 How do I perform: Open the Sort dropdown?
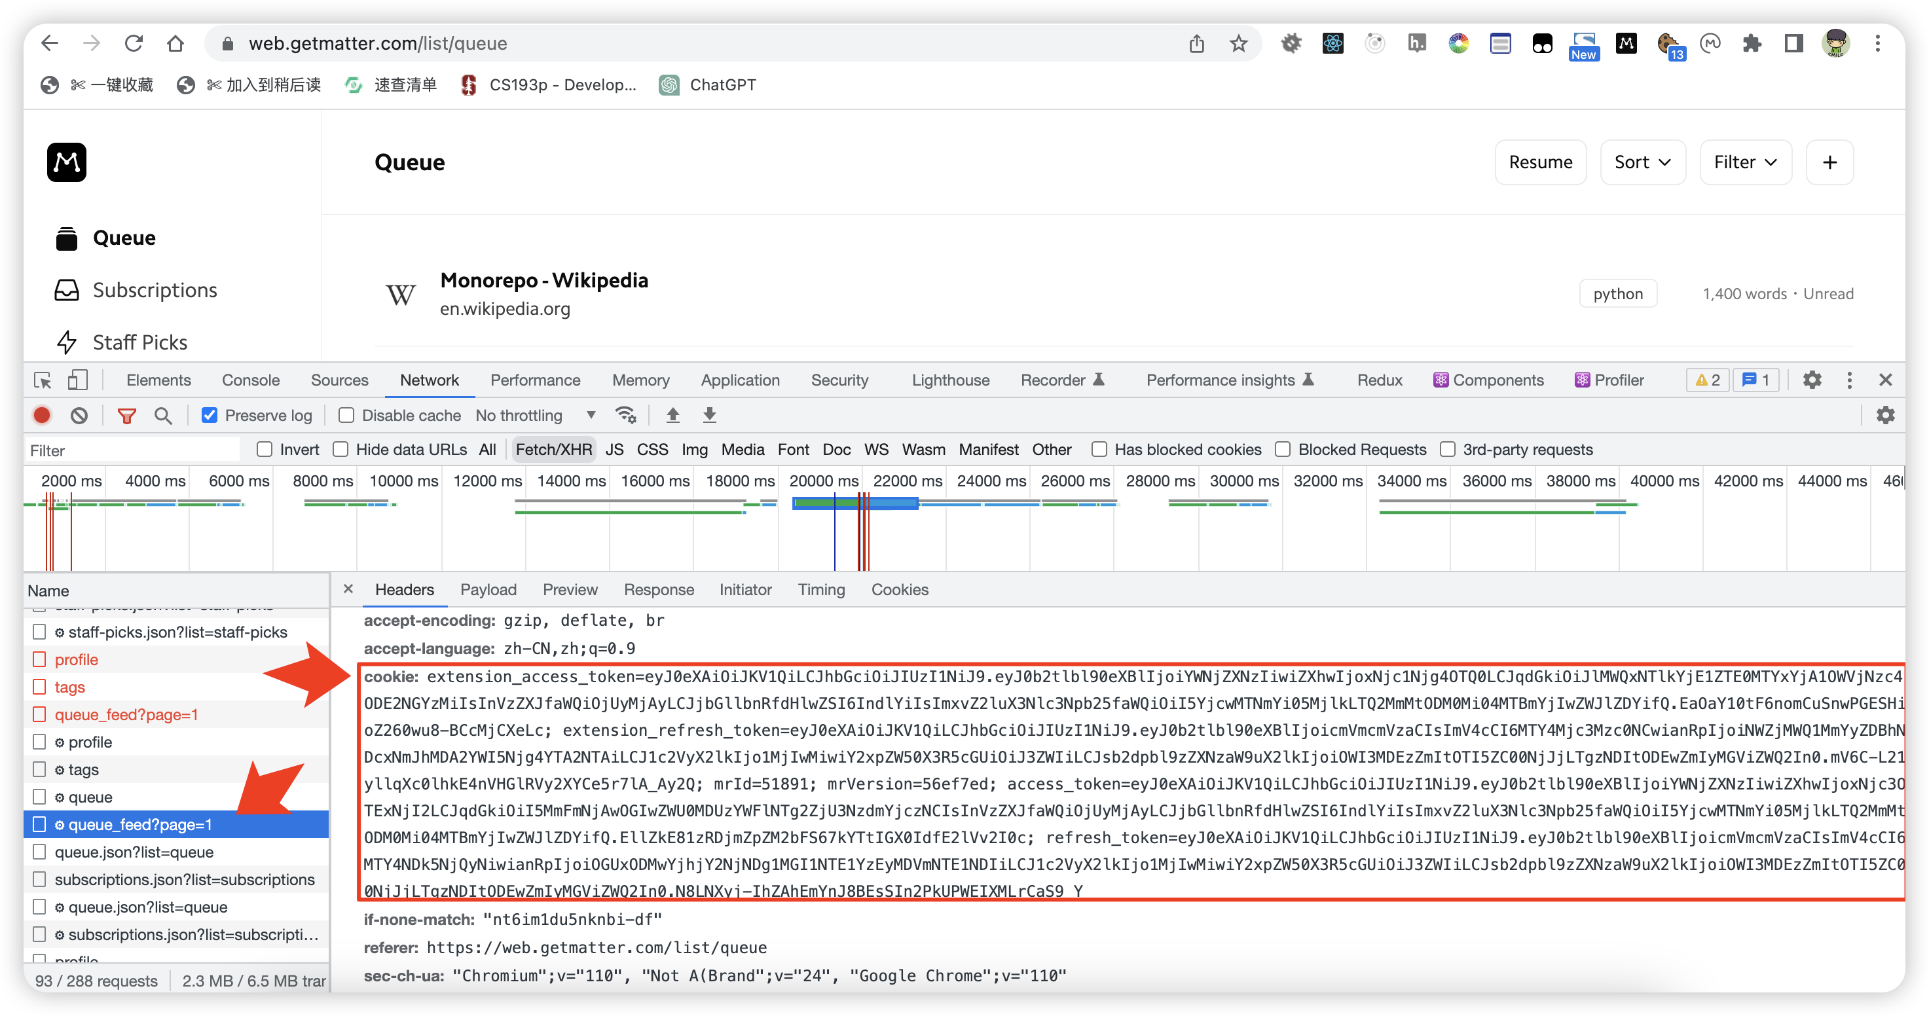point(1642,162)
